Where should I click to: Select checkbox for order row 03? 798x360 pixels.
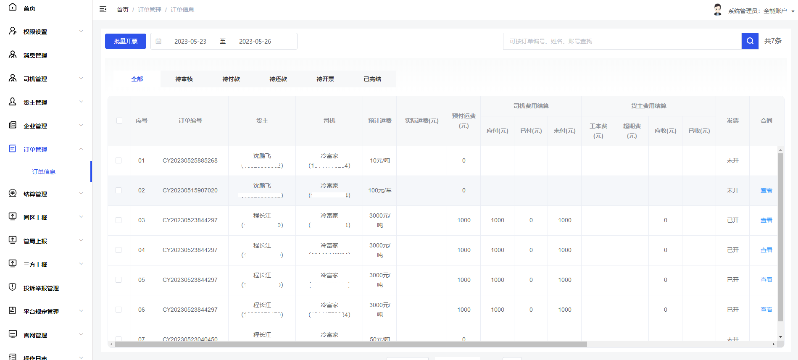pyautogui.click(x=119, y=220)
